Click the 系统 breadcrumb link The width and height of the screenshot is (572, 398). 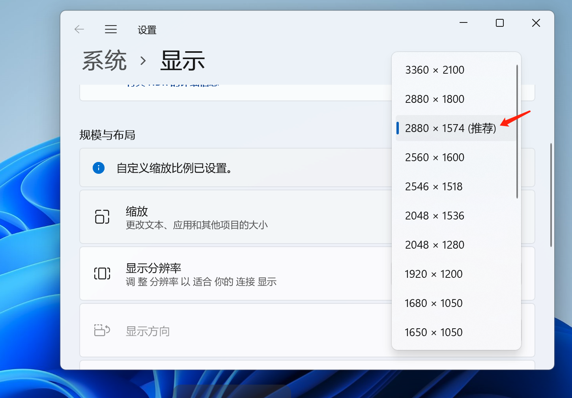pos(105,61)
